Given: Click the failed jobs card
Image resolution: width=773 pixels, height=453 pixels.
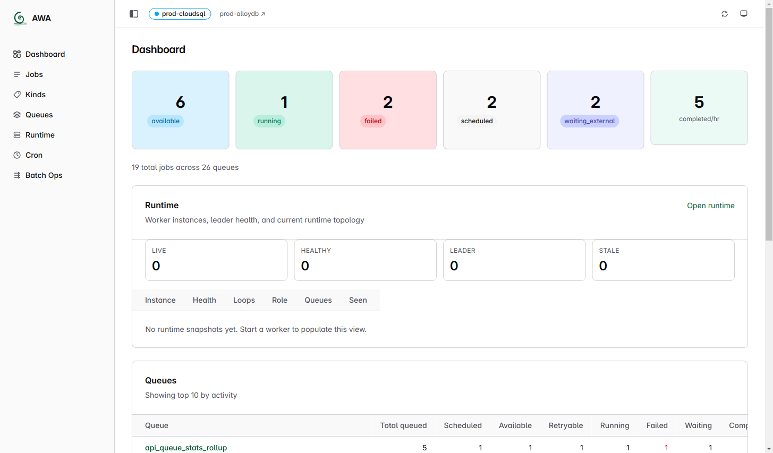Looking at the screenshot, I should click(388, 110).
